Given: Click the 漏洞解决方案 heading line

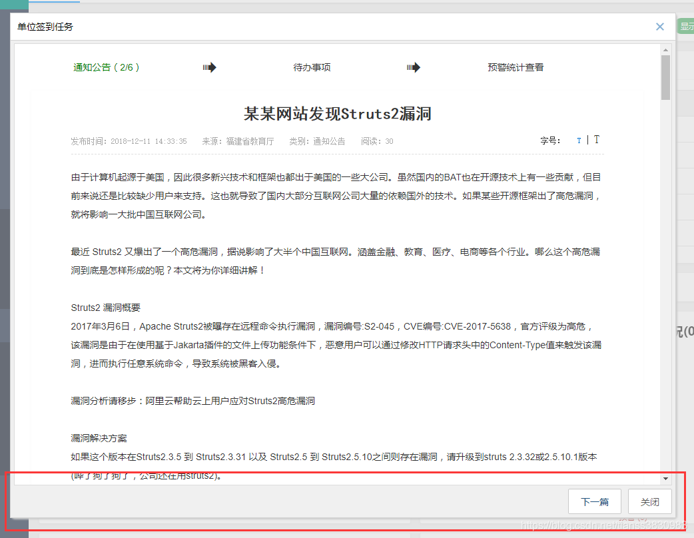Looking at the screenshot, I should click(x=99, y=438).
